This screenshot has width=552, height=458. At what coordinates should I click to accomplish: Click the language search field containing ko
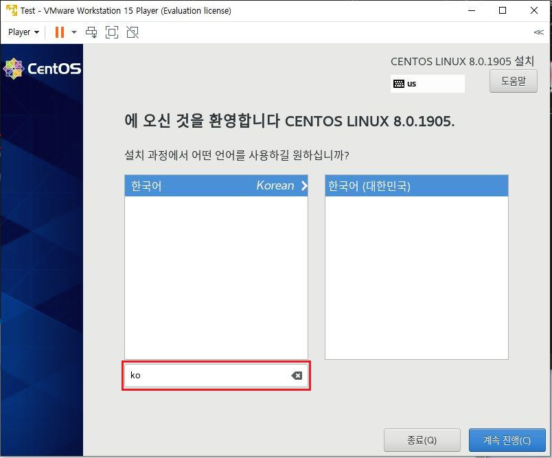tap(216, 376)
